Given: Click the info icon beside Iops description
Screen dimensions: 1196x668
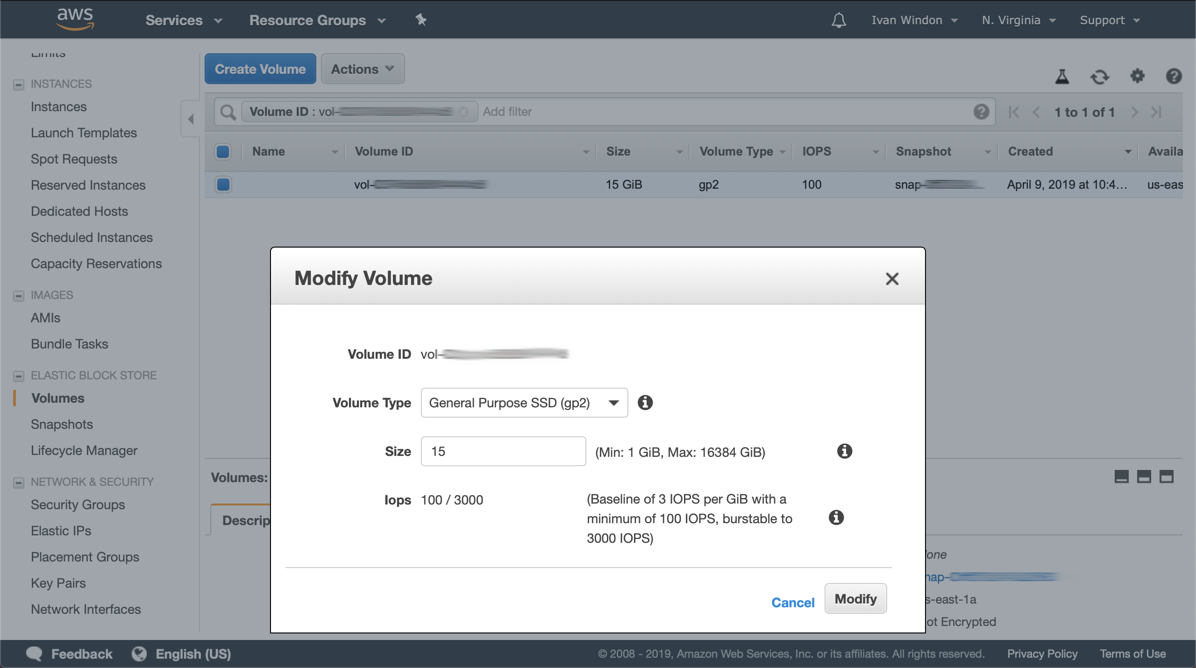Looking at the screenshot, I should (x=836, y=517).
